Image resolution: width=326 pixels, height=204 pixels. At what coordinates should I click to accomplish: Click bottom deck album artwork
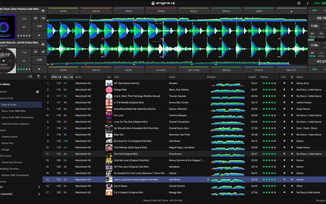pos(8,61)
